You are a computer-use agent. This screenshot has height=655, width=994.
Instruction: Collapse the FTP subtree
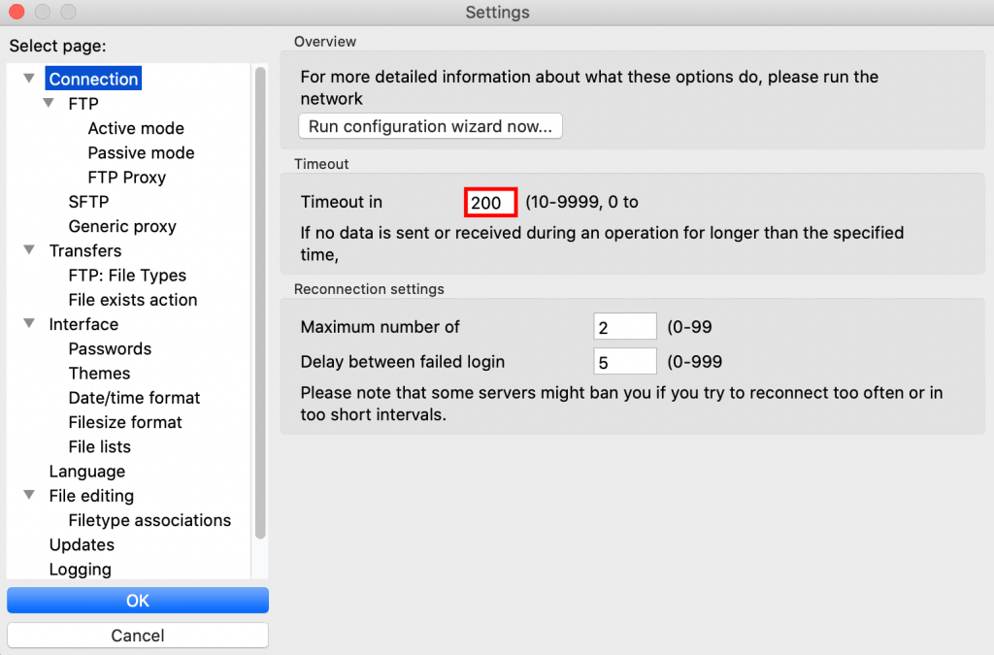48,103
